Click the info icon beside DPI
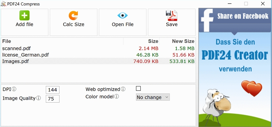The image size is (272, 127). pyautogui.click(x=14, y=89)
